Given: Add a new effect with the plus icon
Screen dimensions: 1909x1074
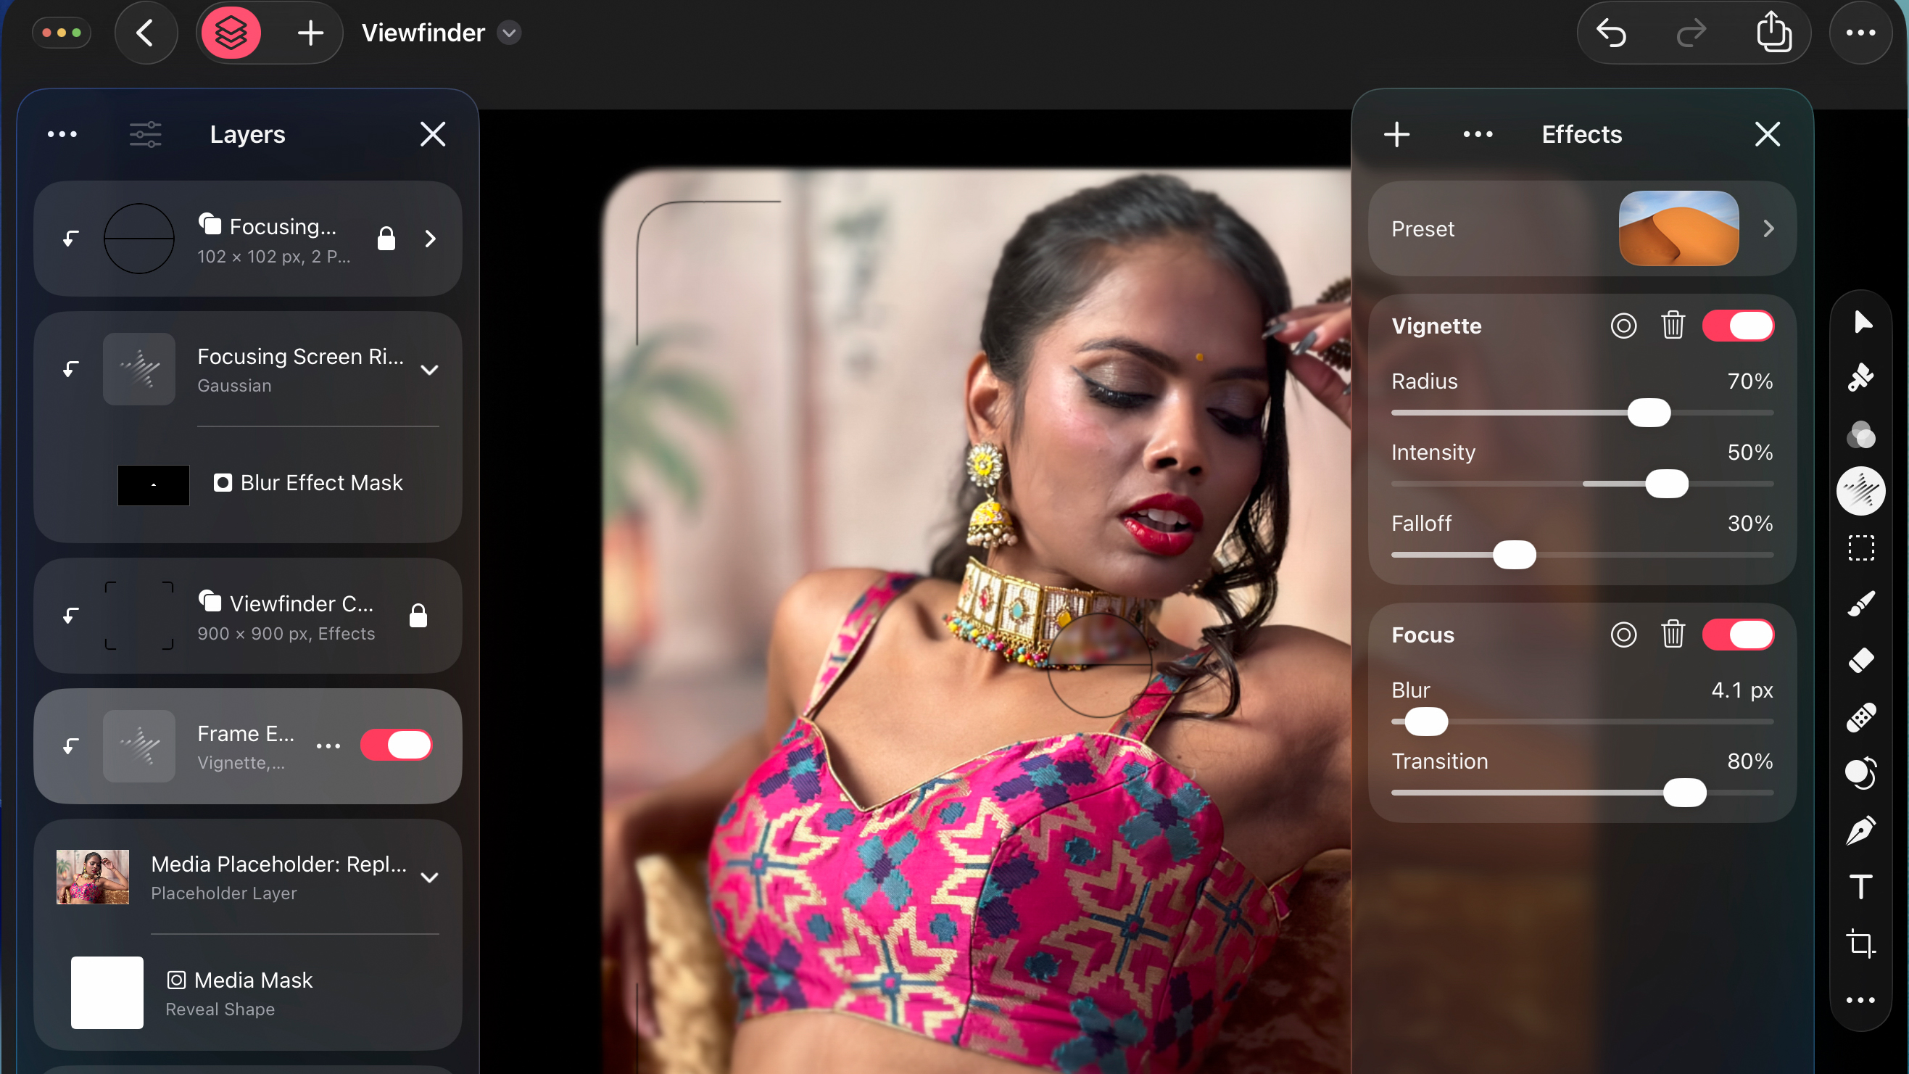Looking at the screenshot, I should click(1396, 134).
